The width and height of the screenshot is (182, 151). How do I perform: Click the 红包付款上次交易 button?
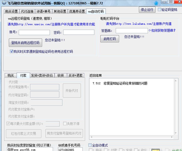click(23, 134)
